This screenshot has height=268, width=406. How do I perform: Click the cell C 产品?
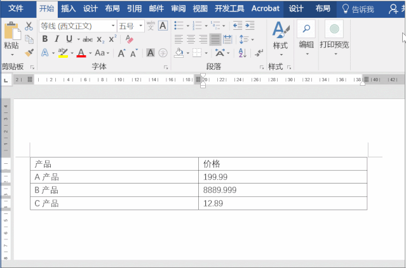[114, 203]
